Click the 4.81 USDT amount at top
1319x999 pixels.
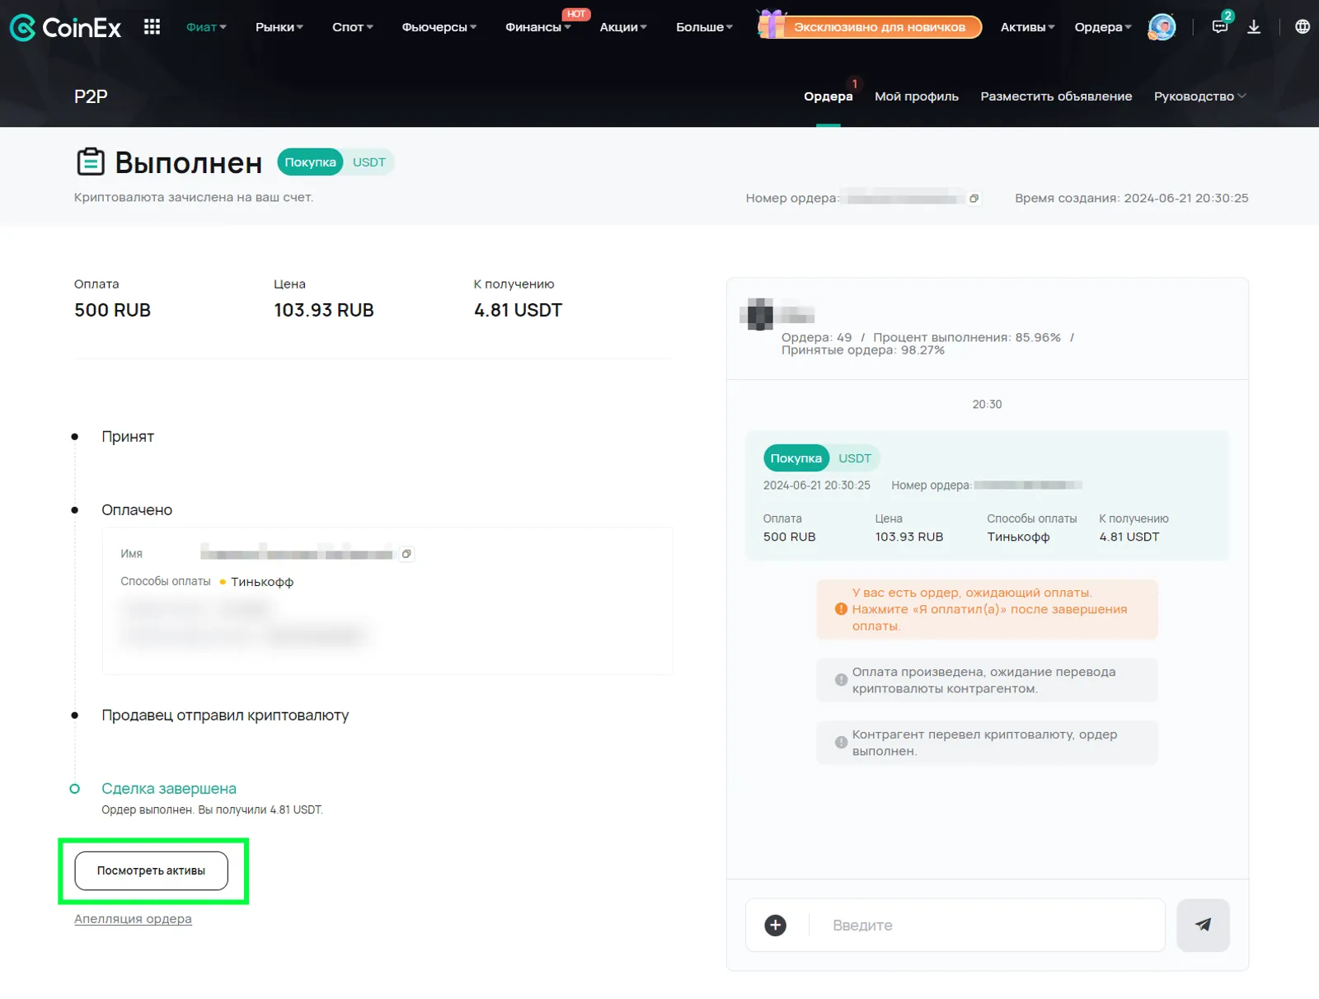[518, 310]
